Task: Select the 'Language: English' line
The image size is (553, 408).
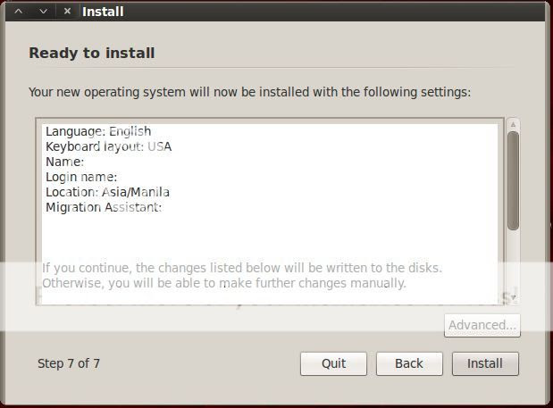Action: click(x=98, y=131)
